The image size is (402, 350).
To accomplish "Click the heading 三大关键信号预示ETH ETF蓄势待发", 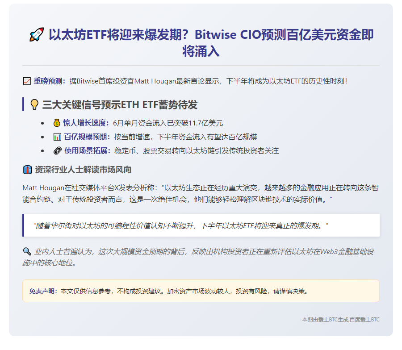I will (x=120, y=104).
